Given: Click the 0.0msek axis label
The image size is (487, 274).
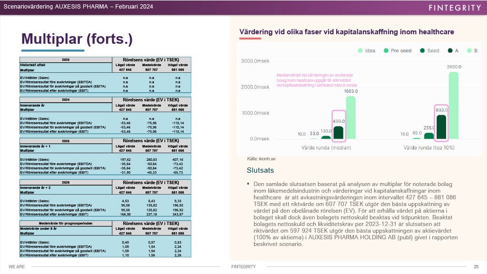Looking at the screenshot, I should tap(260, 138).
